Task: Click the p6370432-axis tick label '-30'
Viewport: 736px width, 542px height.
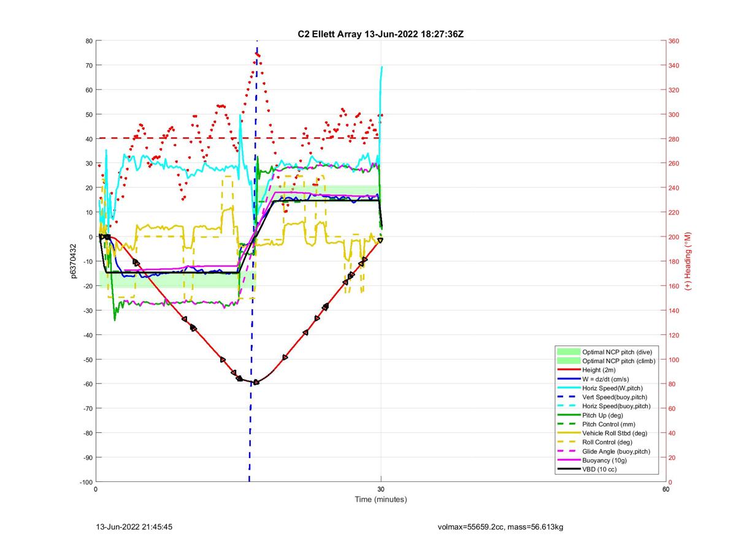Action: pos(87,311)
